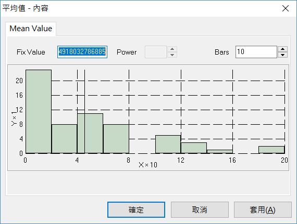Click the rightmost histogram bar near 20

pyautogui.click(x=271, y=150)
